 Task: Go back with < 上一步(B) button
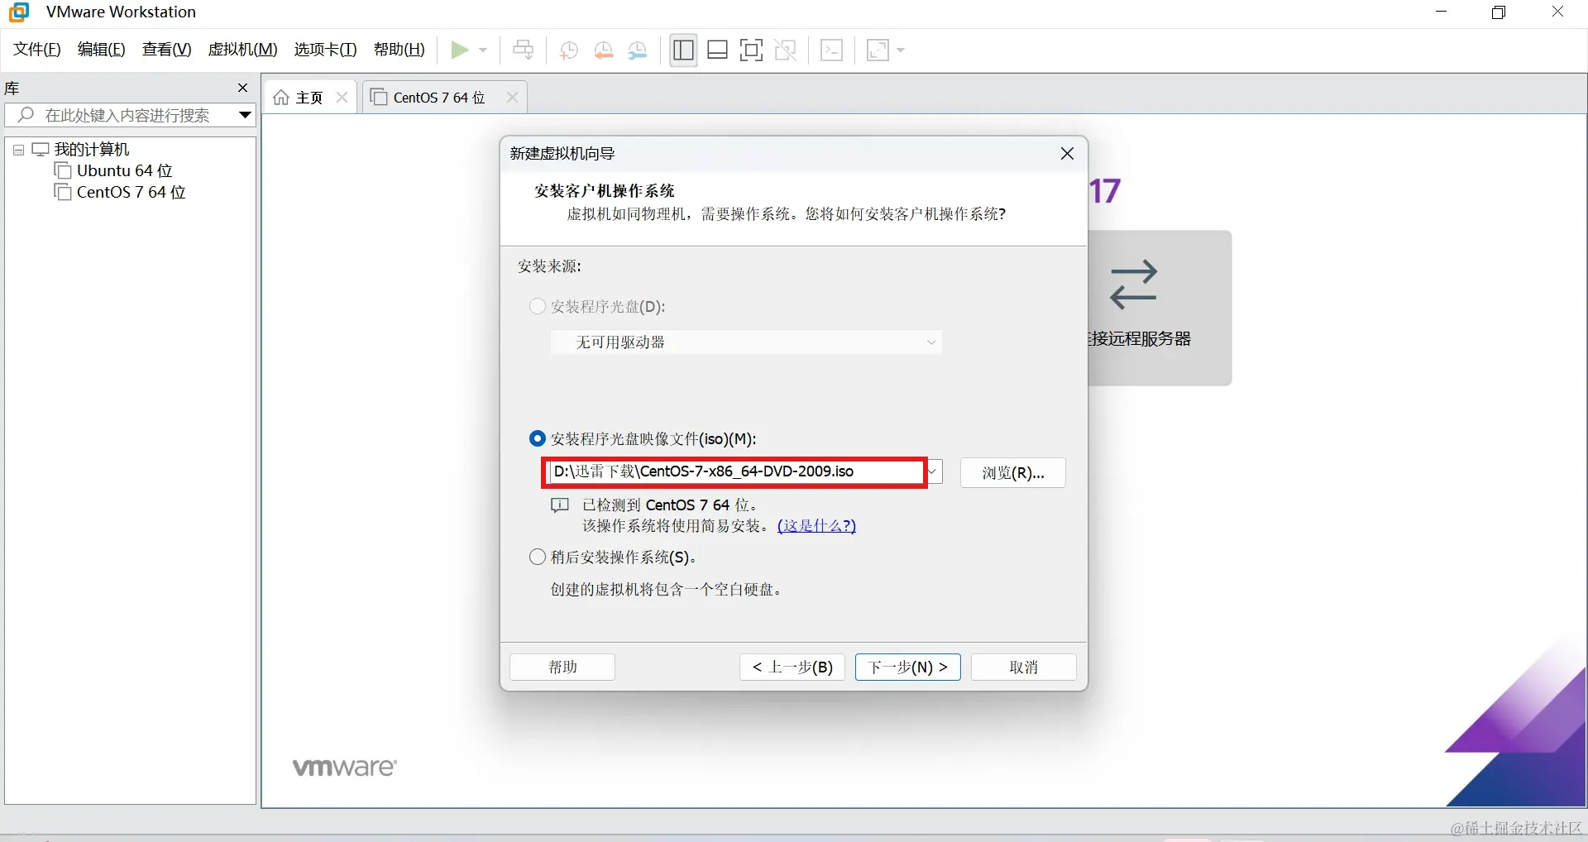coord(792,667)
